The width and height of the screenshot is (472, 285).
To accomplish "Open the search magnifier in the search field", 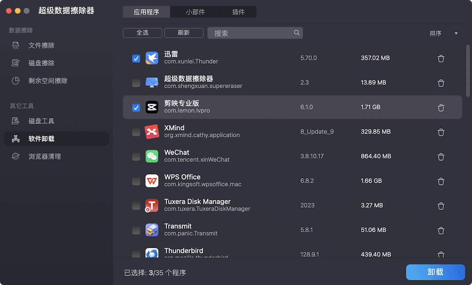I will (x=296, y=33).
